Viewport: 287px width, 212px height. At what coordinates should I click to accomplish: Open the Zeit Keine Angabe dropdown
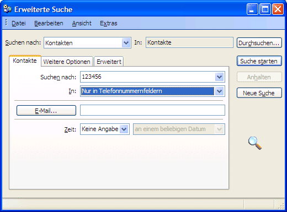(x=124, y=129)
